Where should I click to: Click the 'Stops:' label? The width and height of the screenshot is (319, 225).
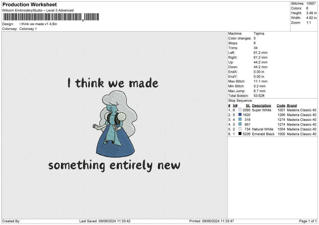(233, 43)
